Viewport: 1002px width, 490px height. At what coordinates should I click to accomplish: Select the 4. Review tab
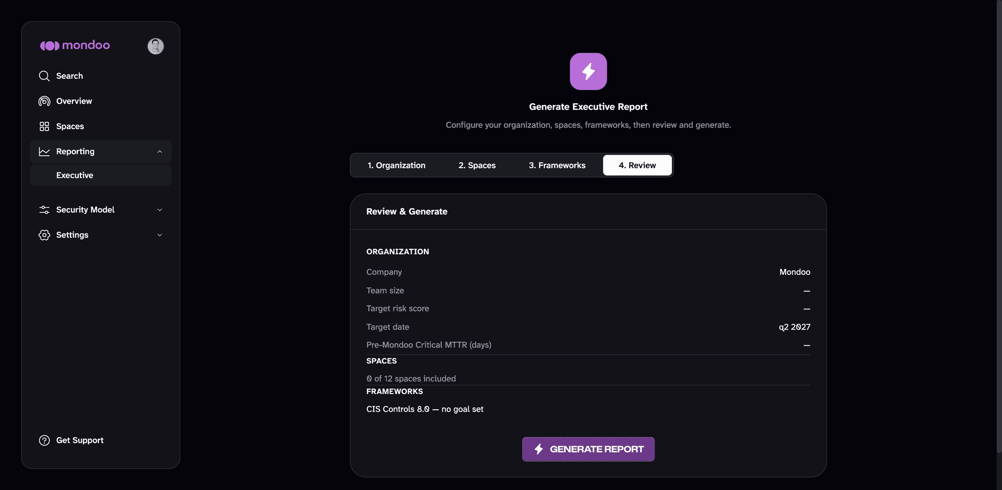pos(637,165)
